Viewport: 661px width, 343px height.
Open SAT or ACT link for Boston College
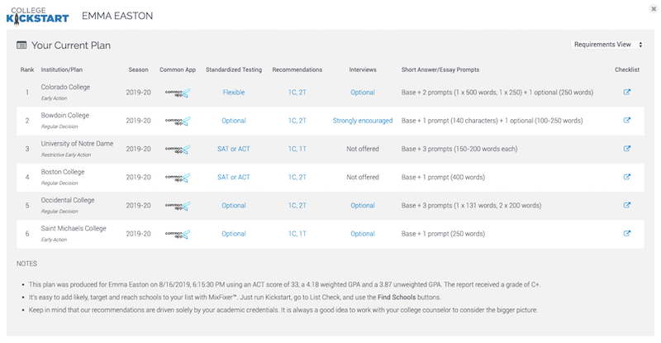(x=234, y=177)
